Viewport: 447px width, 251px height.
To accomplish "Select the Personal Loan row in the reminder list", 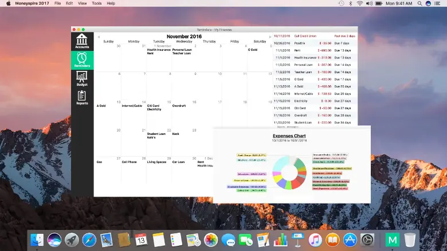I will (315, 65).
